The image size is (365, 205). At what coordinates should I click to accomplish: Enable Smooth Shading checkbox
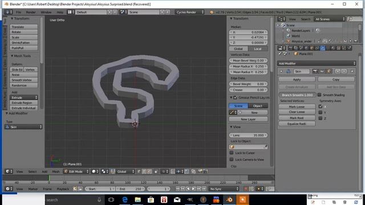coord(319,95)
